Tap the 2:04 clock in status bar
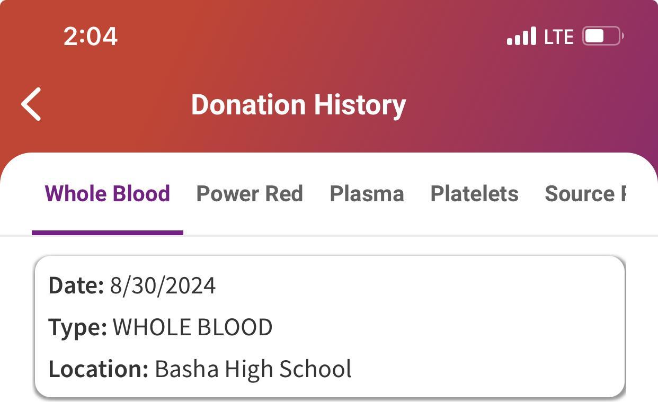The image size is (658, 402). 91,37
